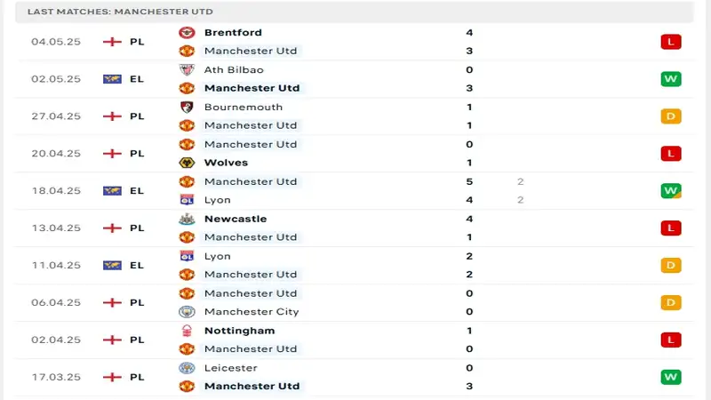Click the EL competition flag on 02.05.25
Screen dimensions: 711x400
pos(112,79)
